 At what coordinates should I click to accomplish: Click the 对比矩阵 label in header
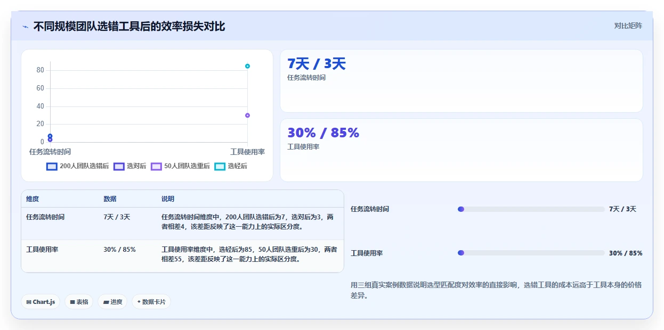pyautogui.click(x=628, y=26)
